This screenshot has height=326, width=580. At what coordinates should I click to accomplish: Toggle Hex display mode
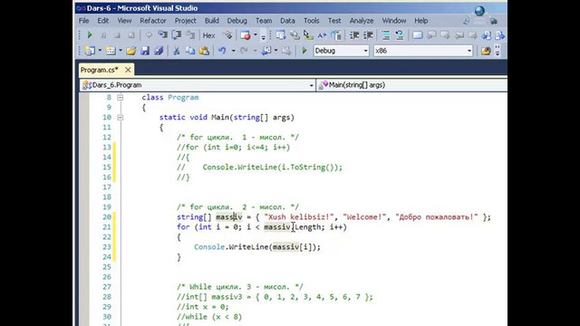[209, 35]
